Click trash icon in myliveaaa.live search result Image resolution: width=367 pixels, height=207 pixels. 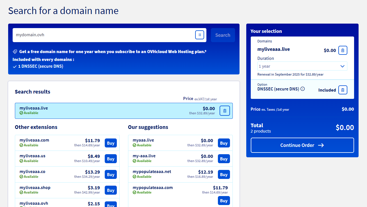tap(225, 111)
